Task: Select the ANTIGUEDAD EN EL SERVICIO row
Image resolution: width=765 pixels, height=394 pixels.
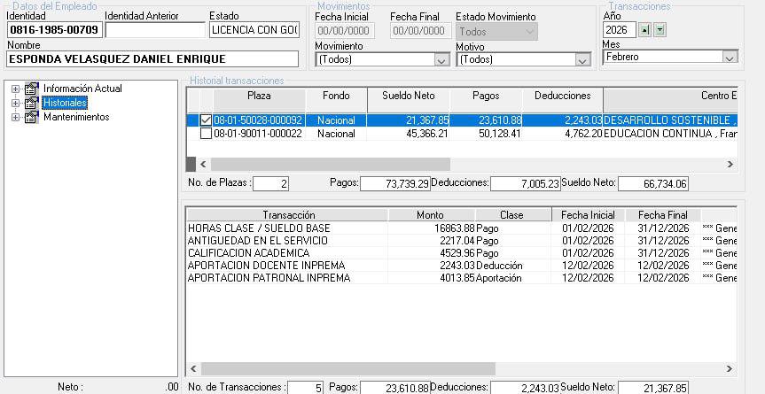Action: [x=462, y=241]
